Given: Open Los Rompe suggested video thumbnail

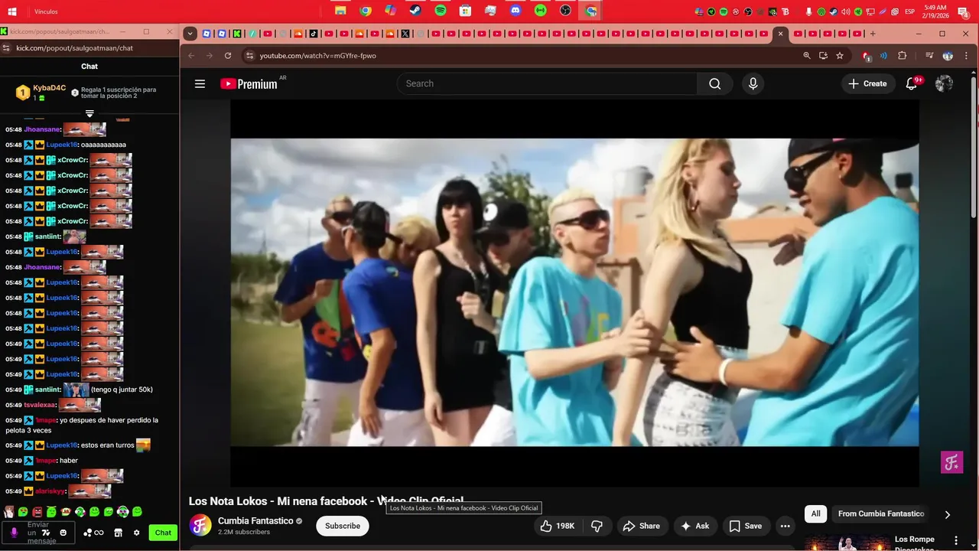Looking at the screenshot, I should pyautogui.click(x=847, y=543).
